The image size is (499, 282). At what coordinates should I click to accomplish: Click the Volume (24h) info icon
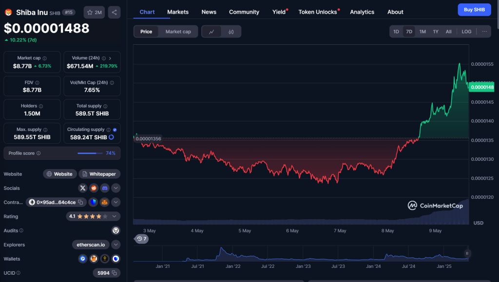tap(104, 58)
